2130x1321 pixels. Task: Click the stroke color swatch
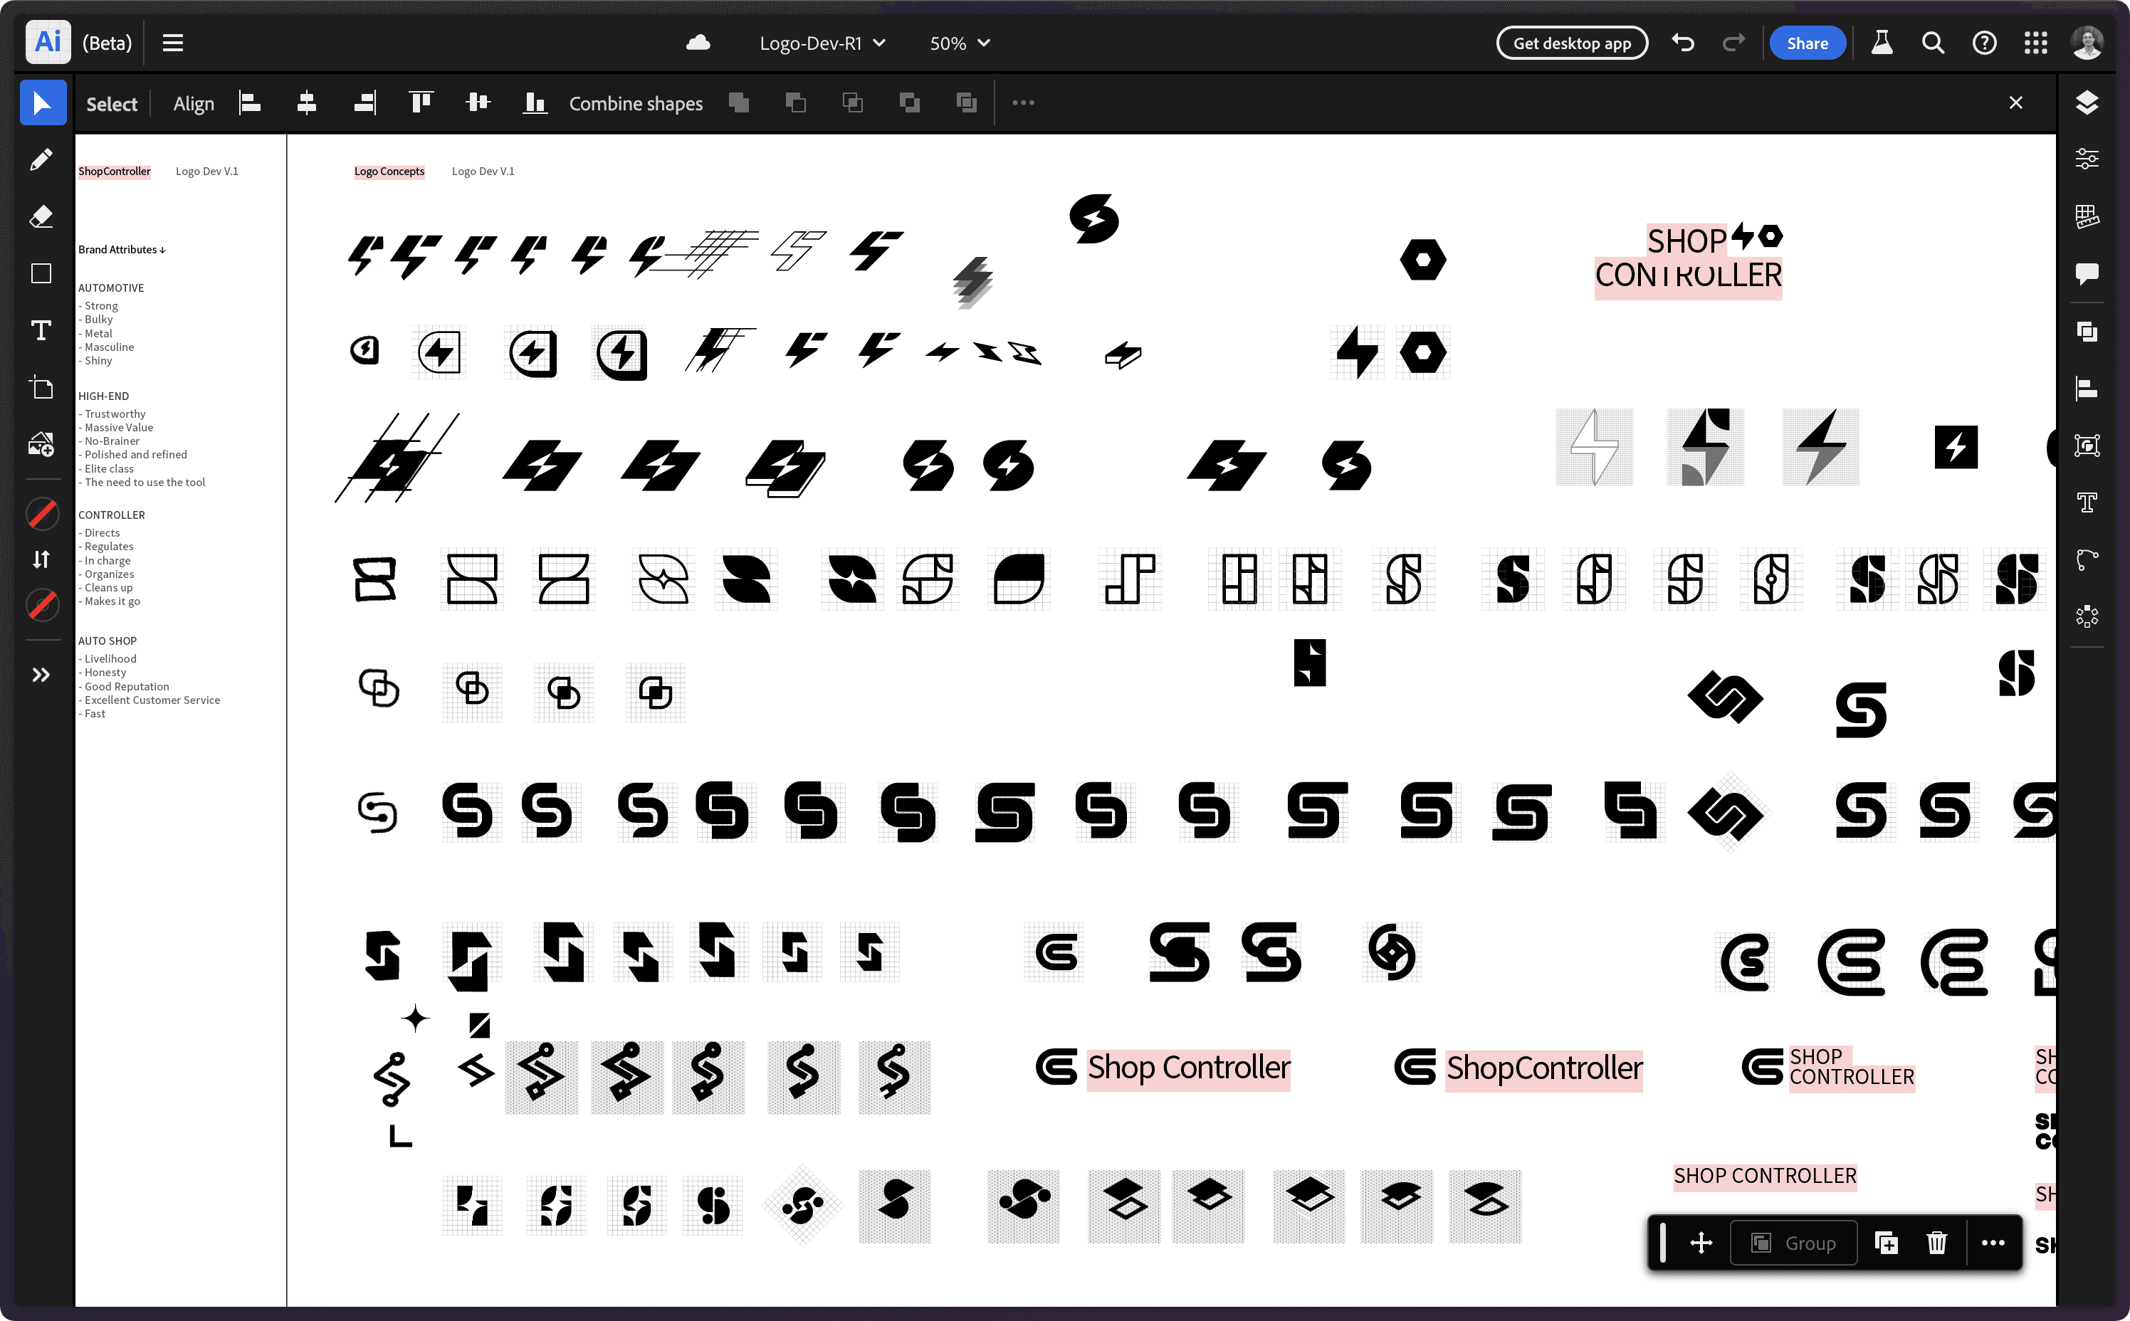point(42,604)
